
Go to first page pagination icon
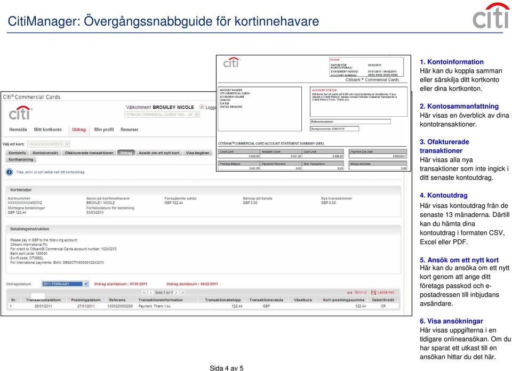(x=144, y=293)
